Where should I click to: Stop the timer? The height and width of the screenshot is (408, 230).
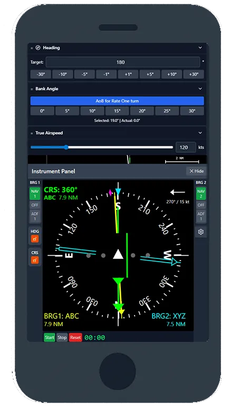pyautogui.click(x=62, y=338)
